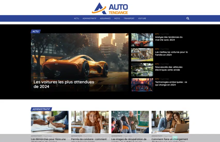Click the Auto Tendance logo
The height and width of the screenshot is (142, 220).
110,8
